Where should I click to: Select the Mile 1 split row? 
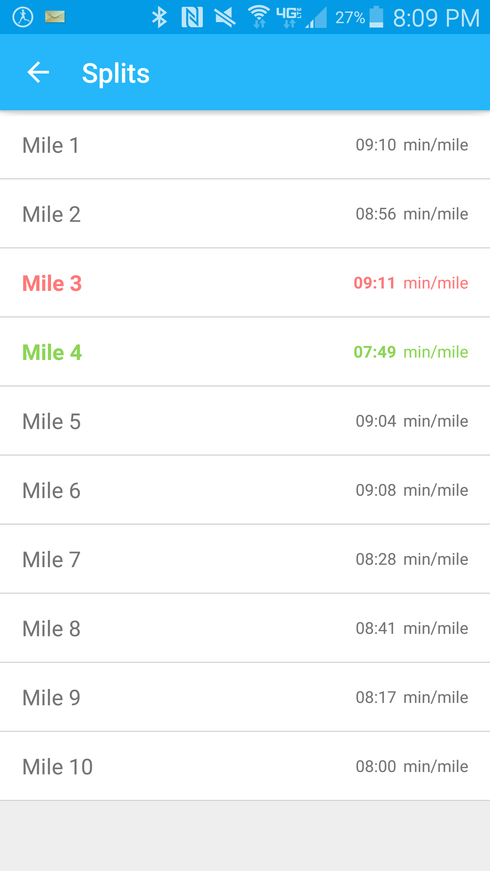pyautogui.click(x=245, y=145)
